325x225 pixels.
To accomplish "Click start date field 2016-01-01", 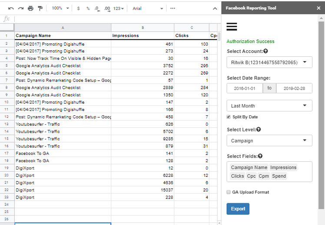I will [x=245, y=88].
